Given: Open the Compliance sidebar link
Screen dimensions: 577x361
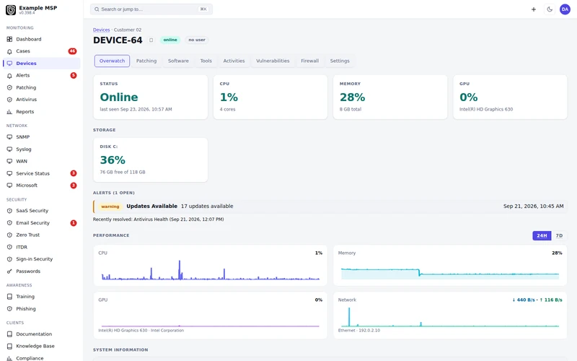Looking at the screenshot, I should pos(30,358).
